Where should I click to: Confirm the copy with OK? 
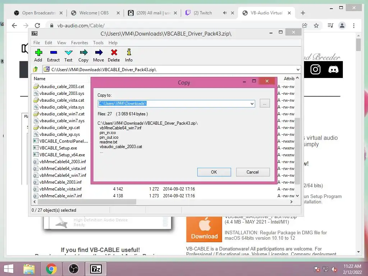point(214,172)
